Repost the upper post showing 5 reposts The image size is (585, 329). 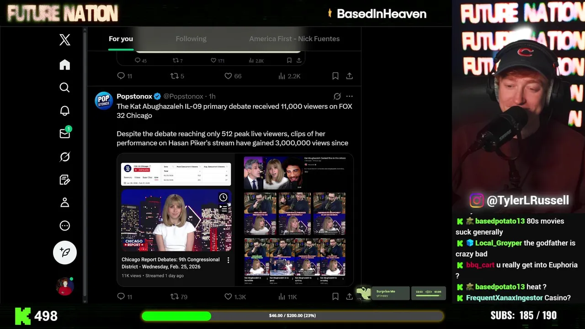click(x=177, y=76)
